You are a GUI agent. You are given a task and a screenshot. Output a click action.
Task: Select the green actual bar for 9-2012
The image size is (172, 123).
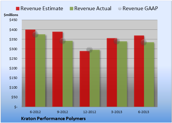(x=68, y=74)
